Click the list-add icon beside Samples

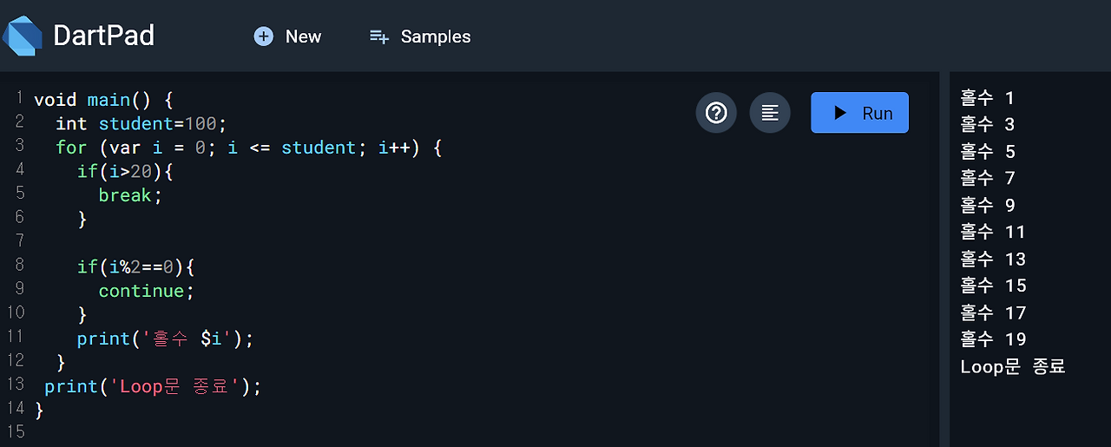(x=379, y=36)
